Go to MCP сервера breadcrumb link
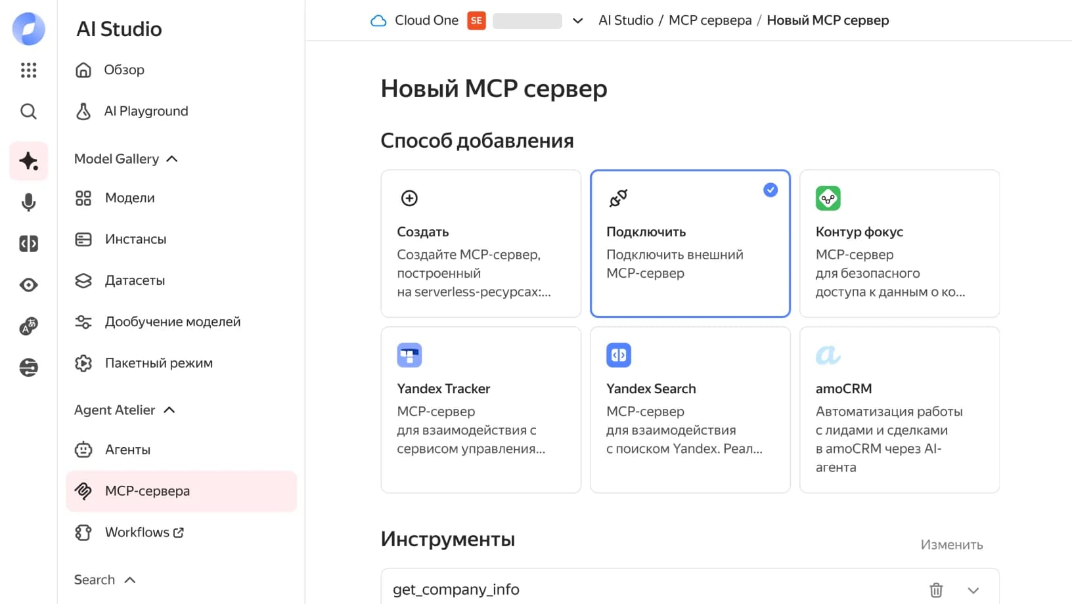This screenshot has height=604, width=1072. tap(710, 20)
